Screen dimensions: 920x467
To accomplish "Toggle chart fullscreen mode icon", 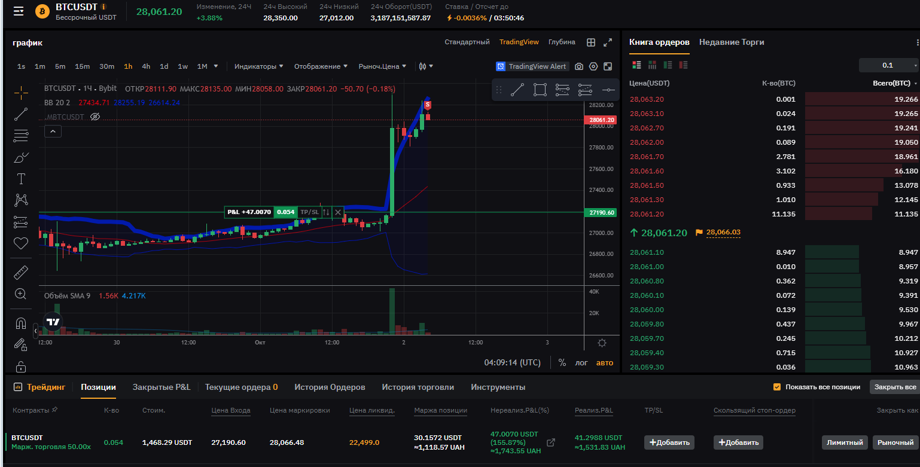I will [x=608, y=66].
